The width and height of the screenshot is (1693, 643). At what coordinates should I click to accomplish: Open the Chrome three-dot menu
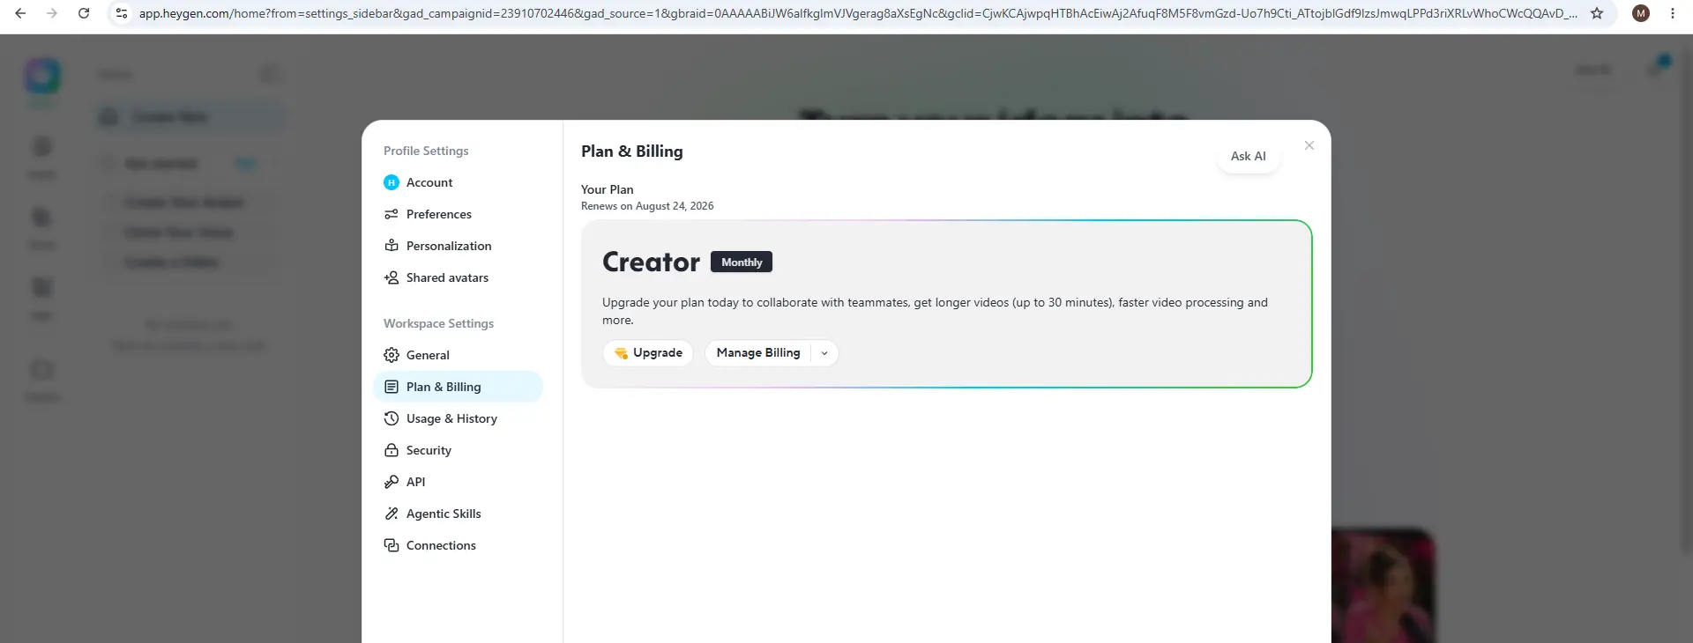pos(1673,13)
